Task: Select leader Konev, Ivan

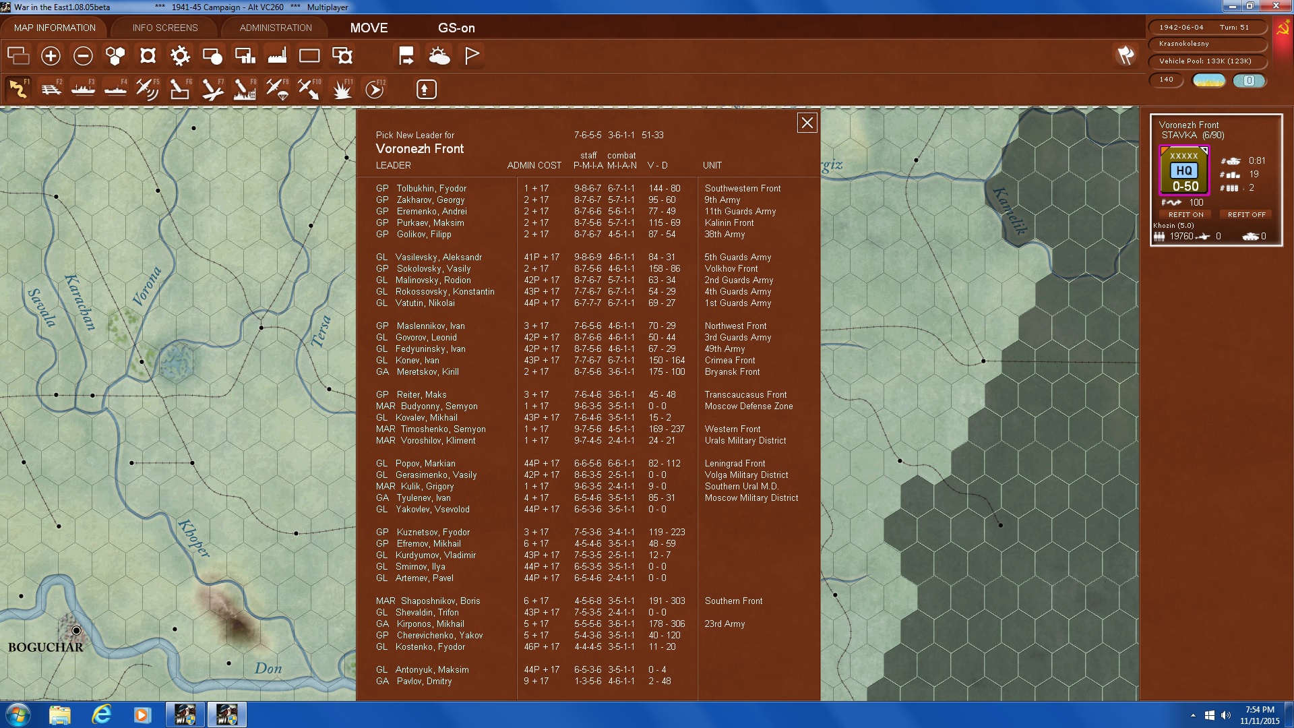Action: click(408, 360)
